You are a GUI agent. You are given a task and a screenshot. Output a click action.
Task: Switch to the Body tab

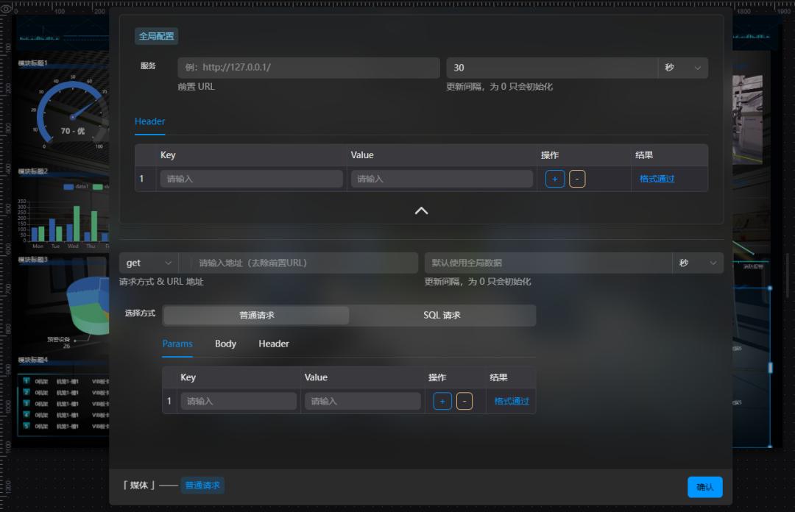pos(225,344)
